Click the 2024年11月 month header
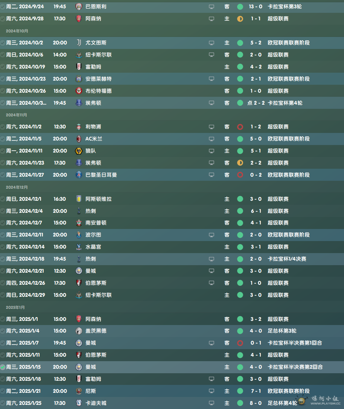The width and height of the screenshot is (344, 409). (x=17, y=115)
